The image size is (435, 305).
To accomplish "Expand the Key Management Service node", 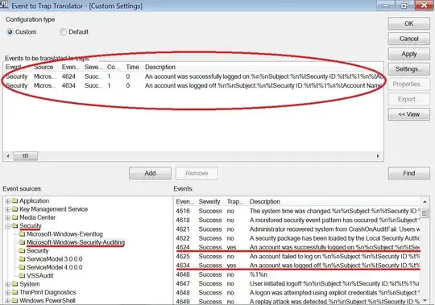I will click(x=8, y=209).
